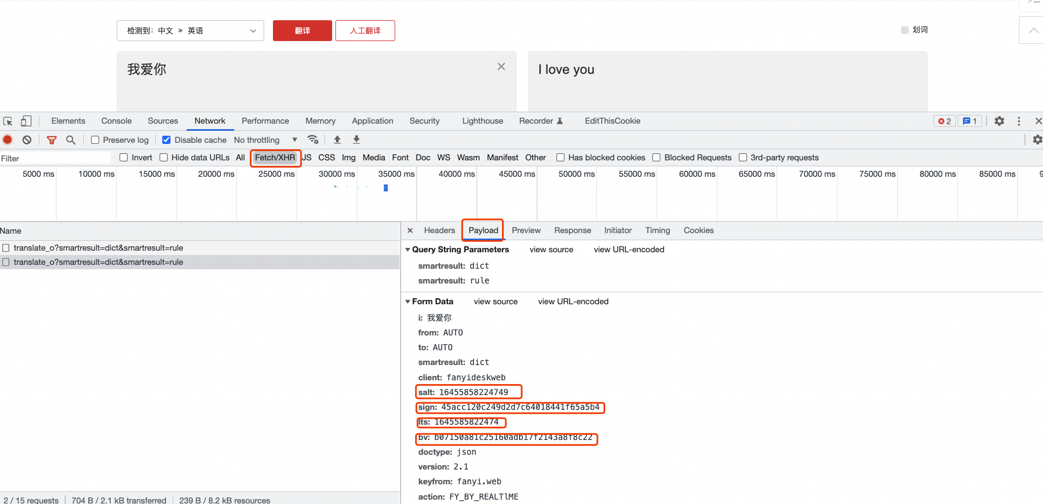Image resolution: width=1043 pixels, height=504 pixels.
Task: Close the DevTools panel
Action: [x=1038, y=121]
